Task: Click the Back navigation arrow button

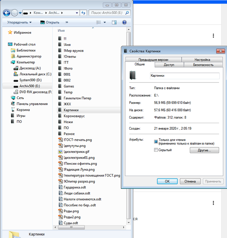Action: (6, 13)
